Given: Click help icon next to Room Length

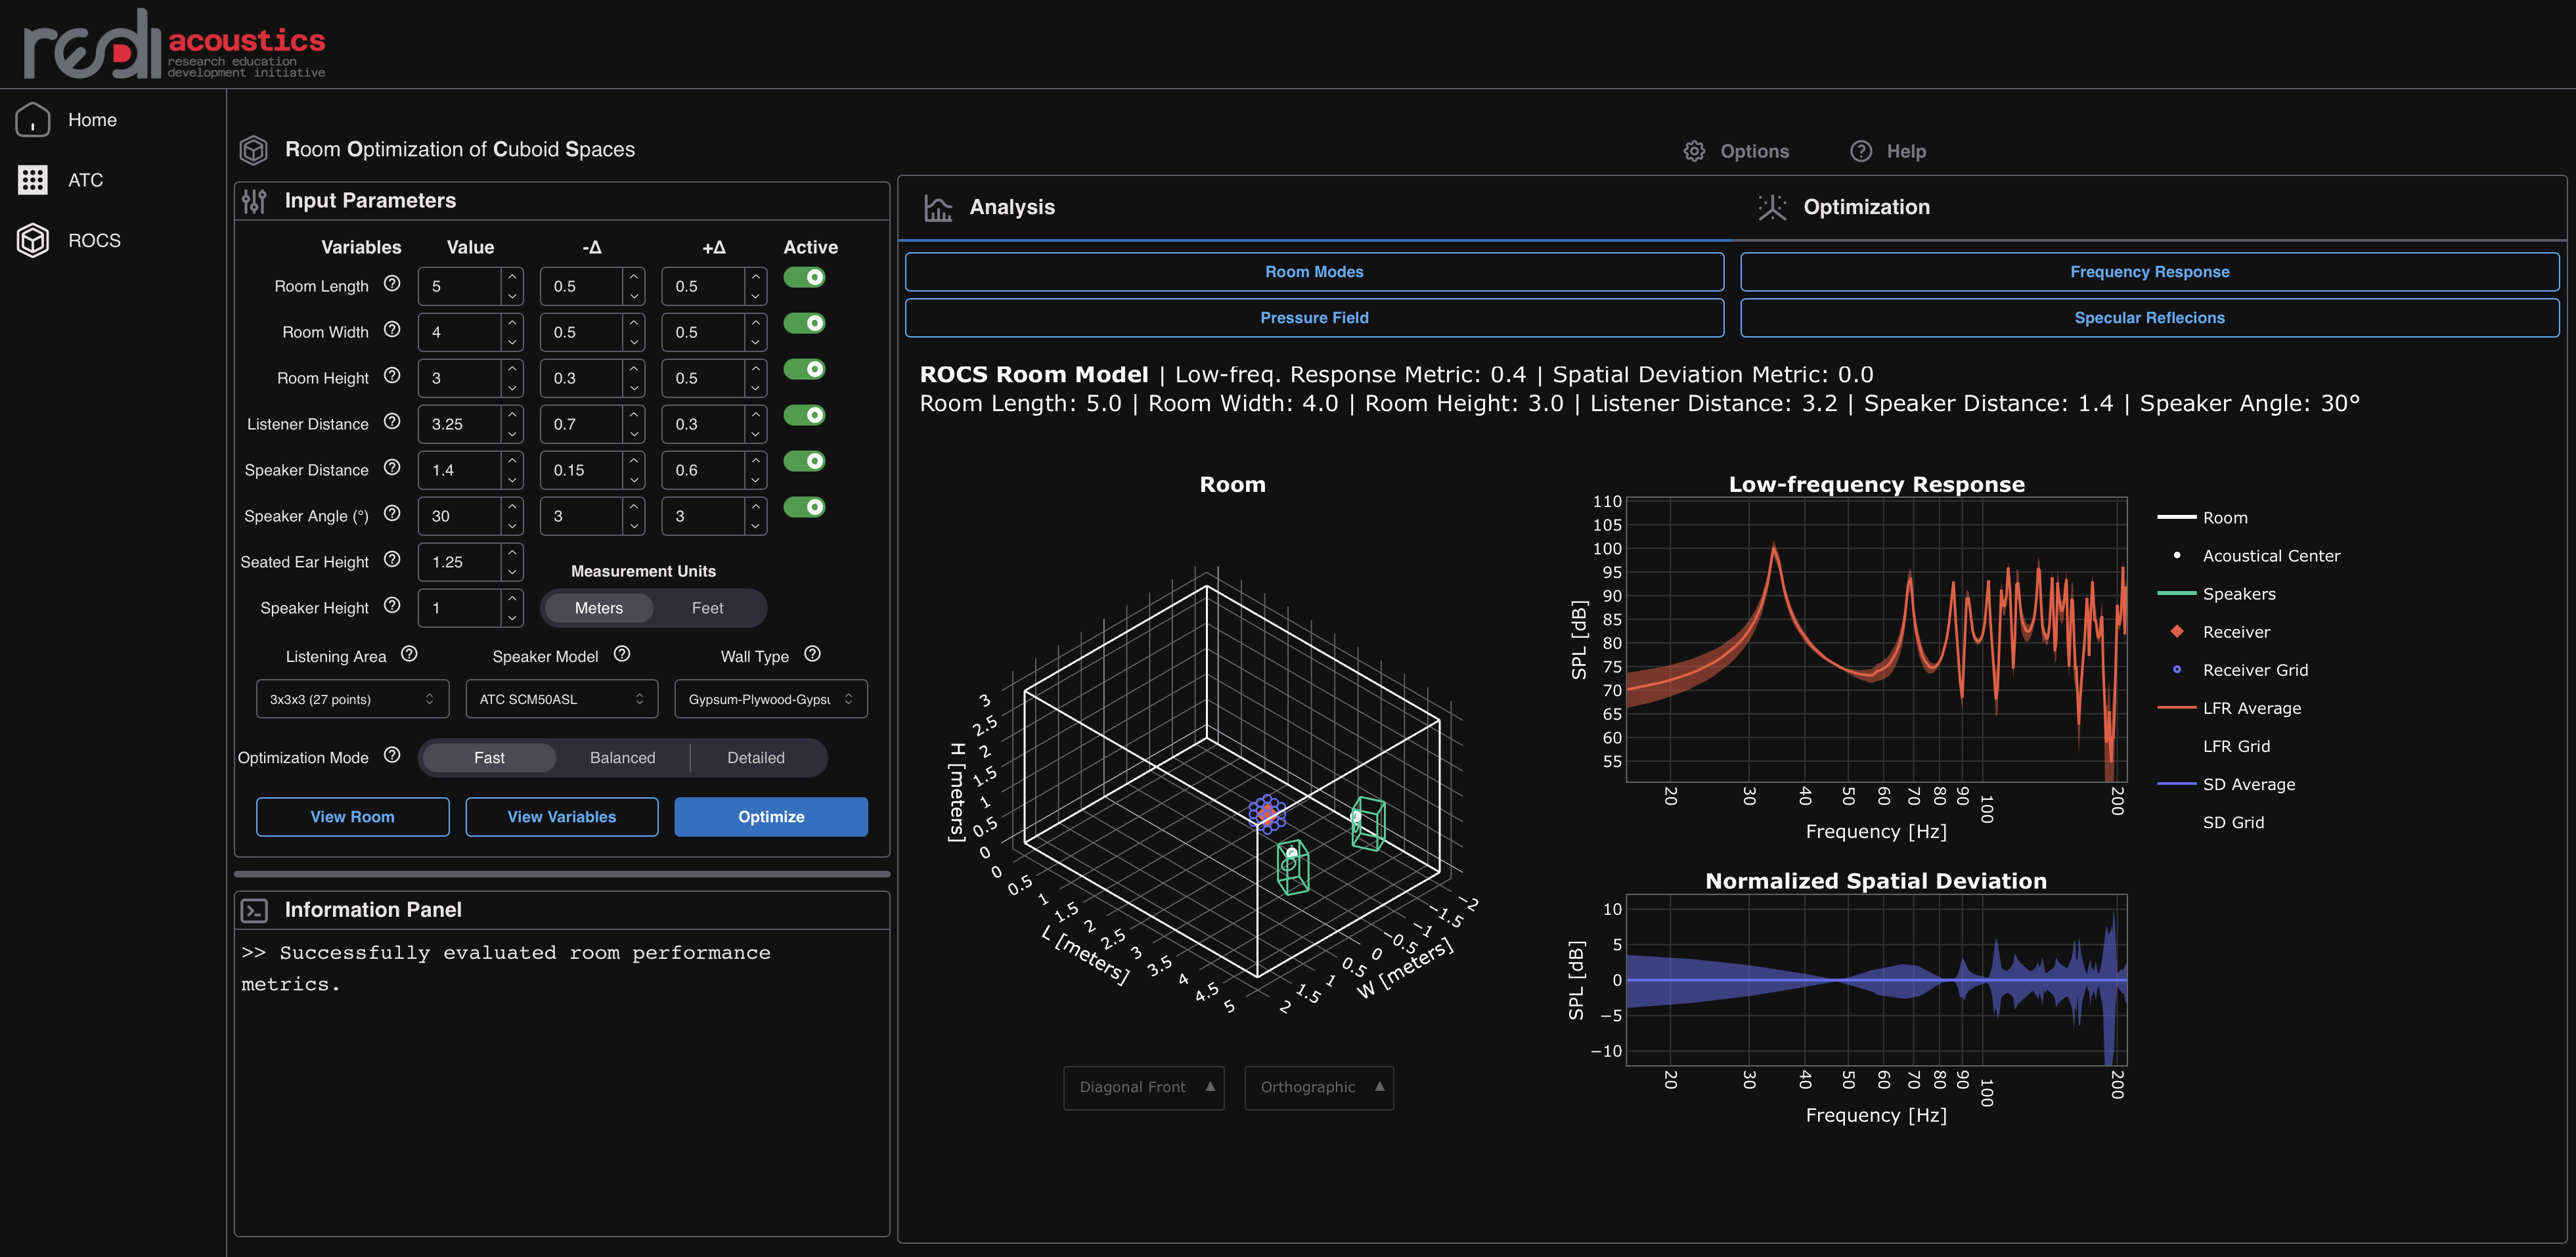Looking at the screenshot, I should coord(392,284).
